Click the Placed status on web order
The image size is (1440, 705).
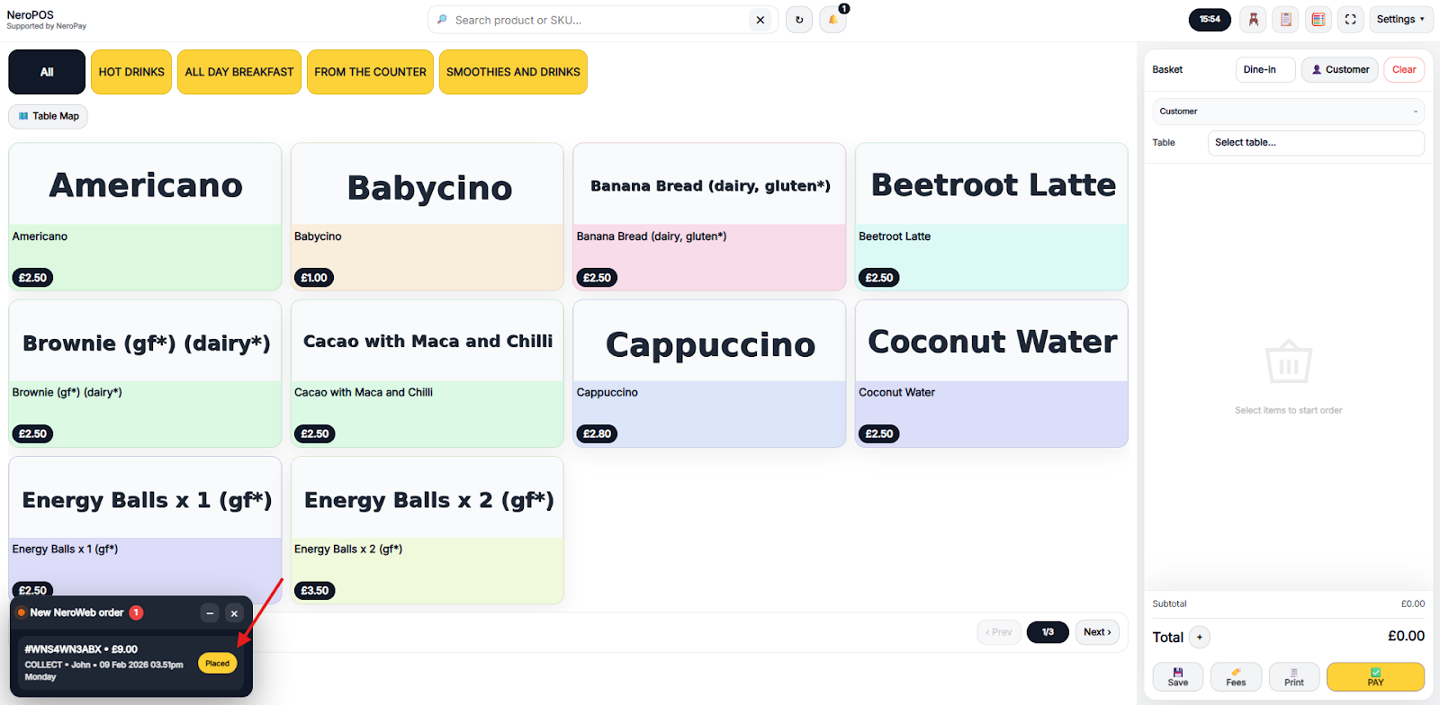click(x=218, y=664)
